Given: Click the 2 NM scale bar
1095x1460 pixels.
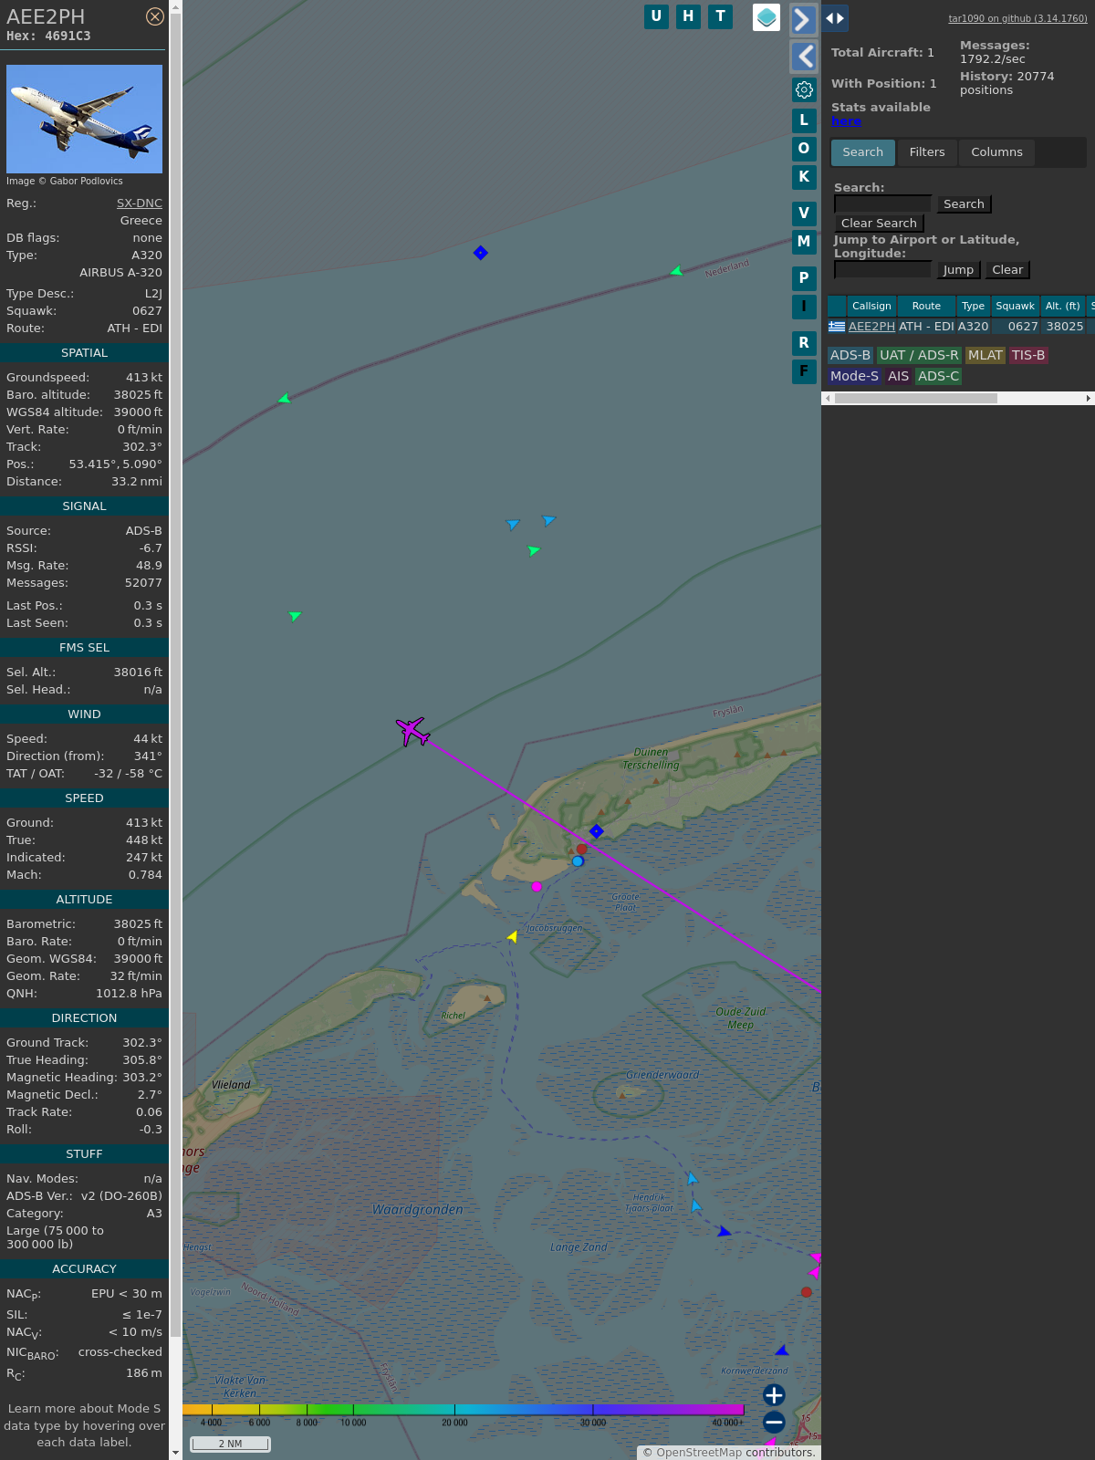Looking at the screenshot, I should (230, 1444).
